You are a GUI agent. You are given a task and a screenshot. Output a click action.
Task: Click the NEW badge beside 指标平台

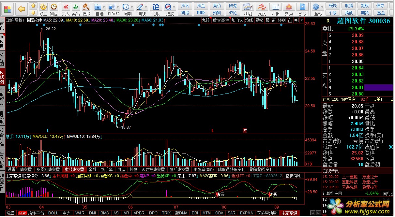pyautogui.click(x=23, y=213)
